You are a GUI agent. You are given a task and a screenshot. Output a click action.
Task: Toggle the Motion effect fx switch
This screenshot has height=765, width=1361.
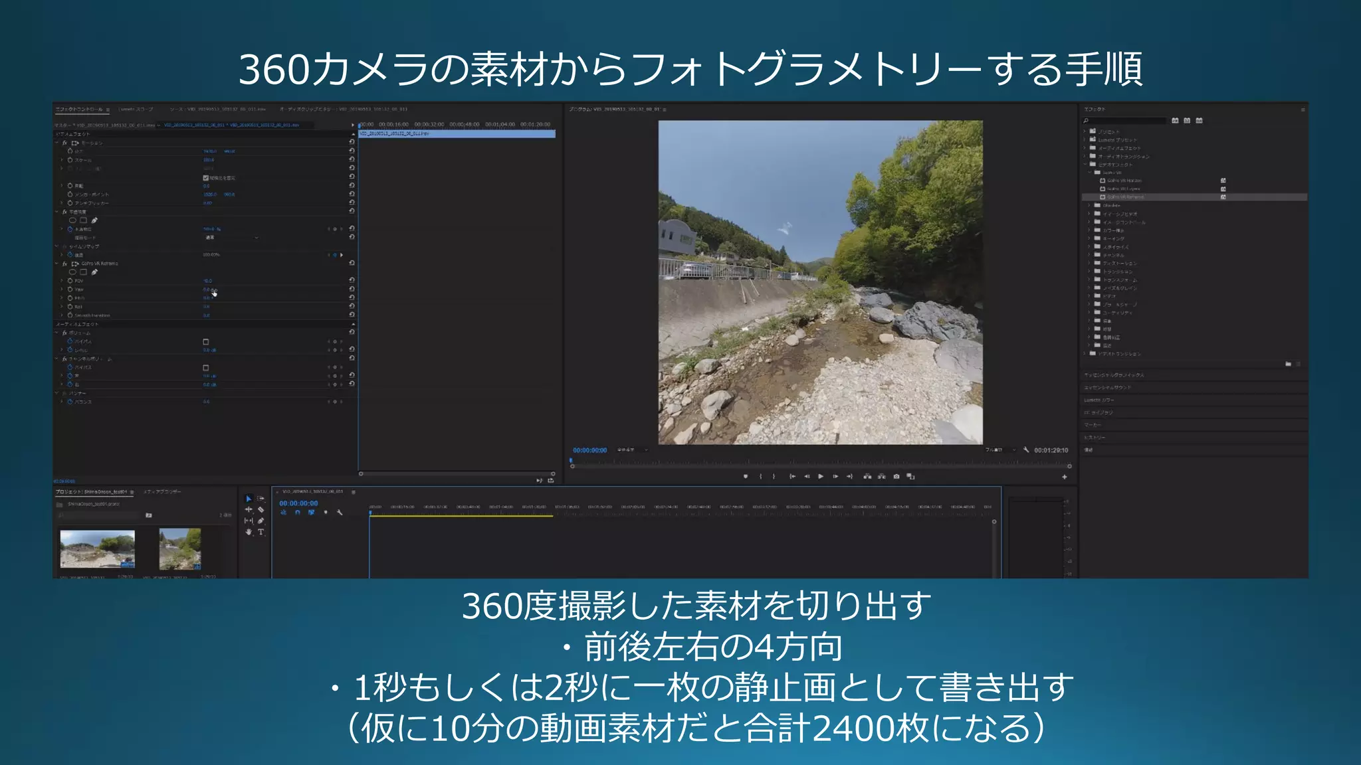[64, 143]
